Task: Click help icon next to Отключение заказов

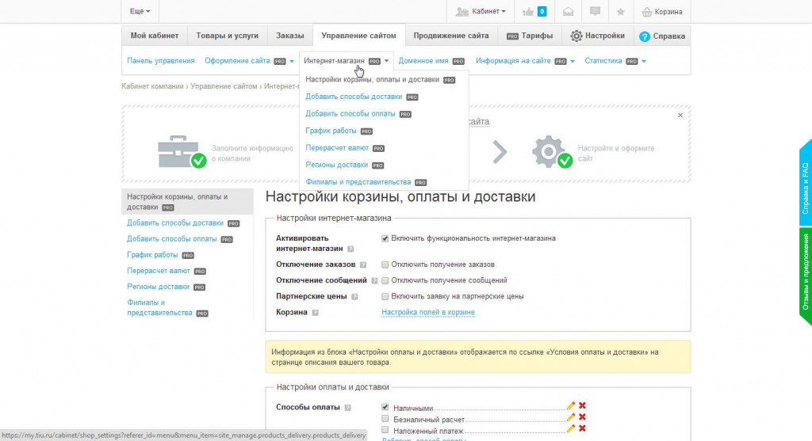Action: 363,264
